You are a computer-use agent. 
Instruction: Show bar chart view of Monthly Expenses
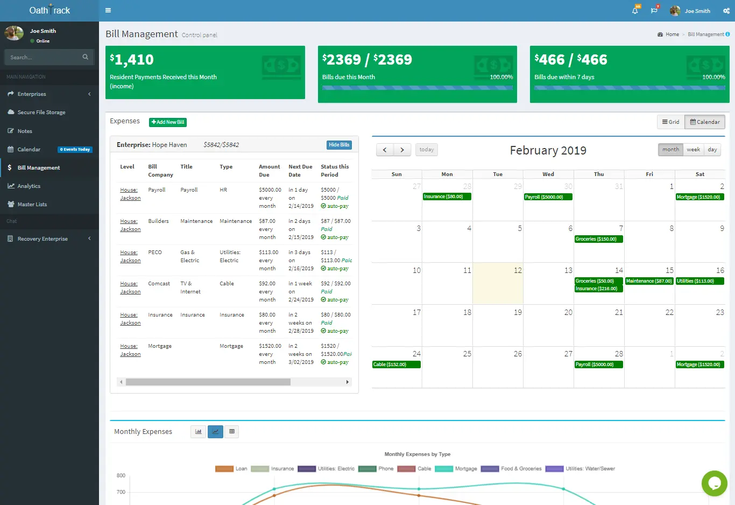199,431
